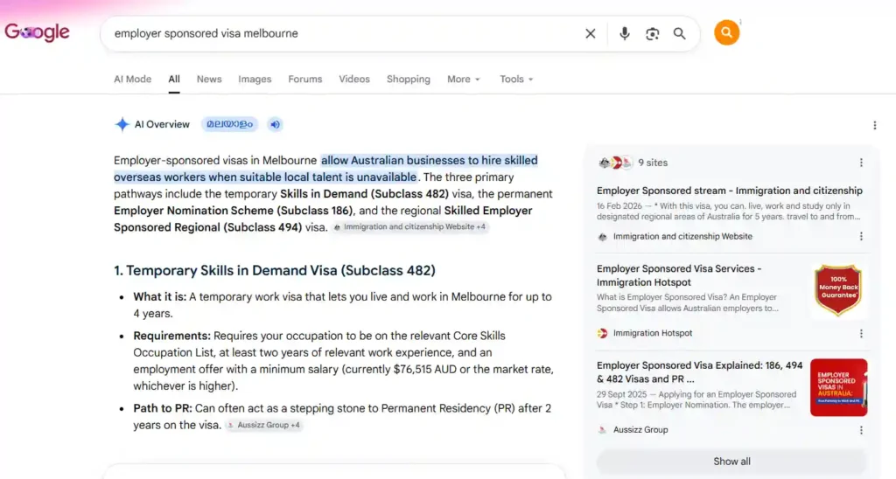Switch to the Forums tab
This screenshot has width=896, height=479.
click(x=305, y=80)
